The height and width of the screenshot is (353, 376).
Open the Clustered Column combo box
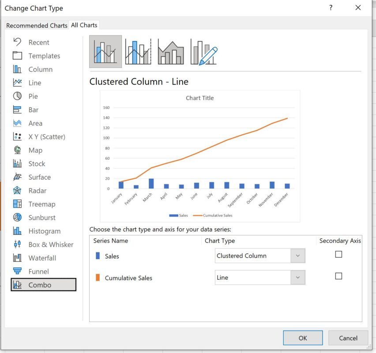(260, 255)
